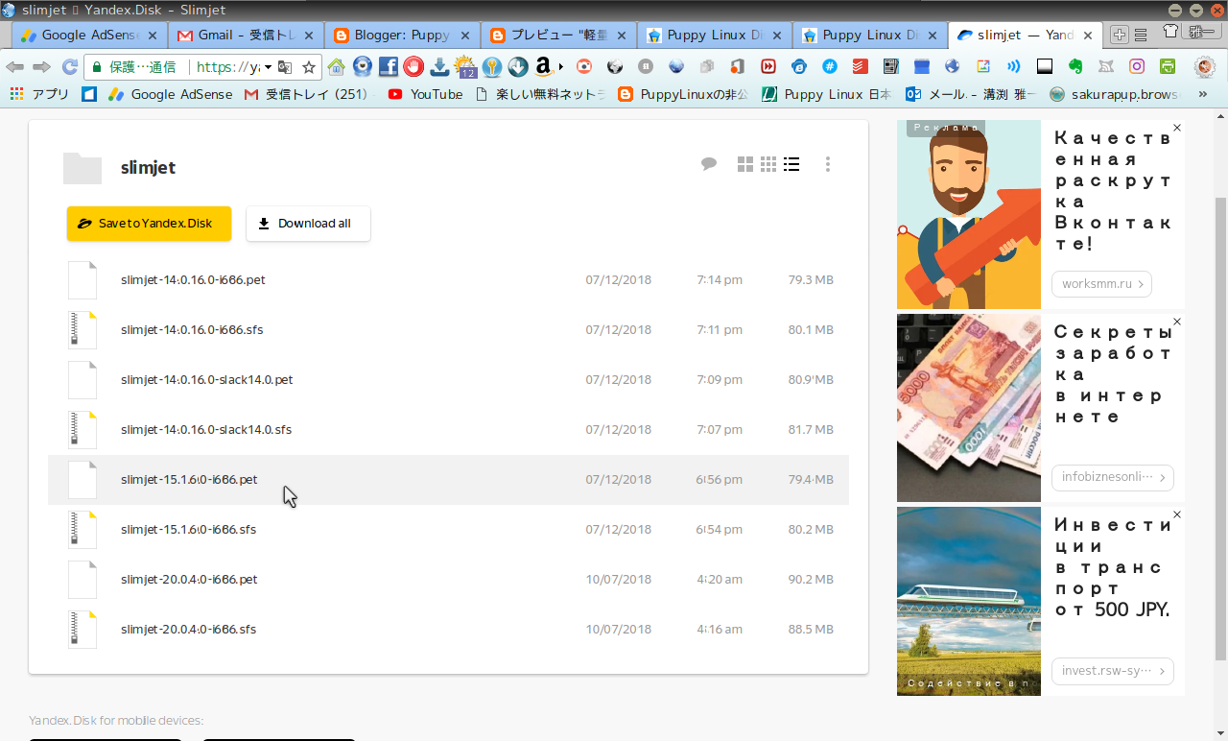Open the アプリ apps shortcut
The image size is (1228, 741).
[x=39, y=94]
